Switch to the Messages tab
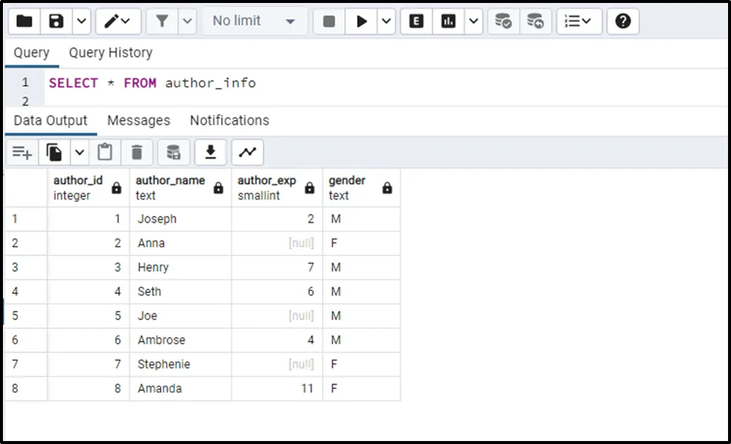731x444 pixels. [138, 120]
